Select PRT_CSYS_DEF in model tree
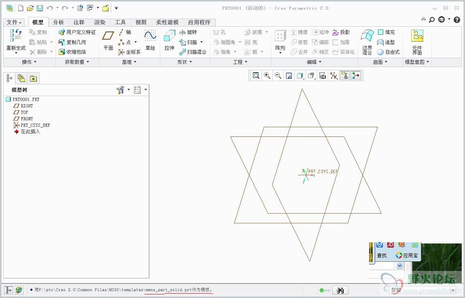Screen dimensions: 465x298 [32, 126]
